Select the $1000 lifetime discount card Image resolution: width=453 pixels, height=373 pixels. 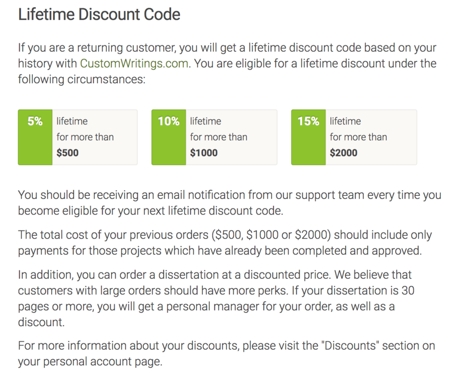[214, 137]
